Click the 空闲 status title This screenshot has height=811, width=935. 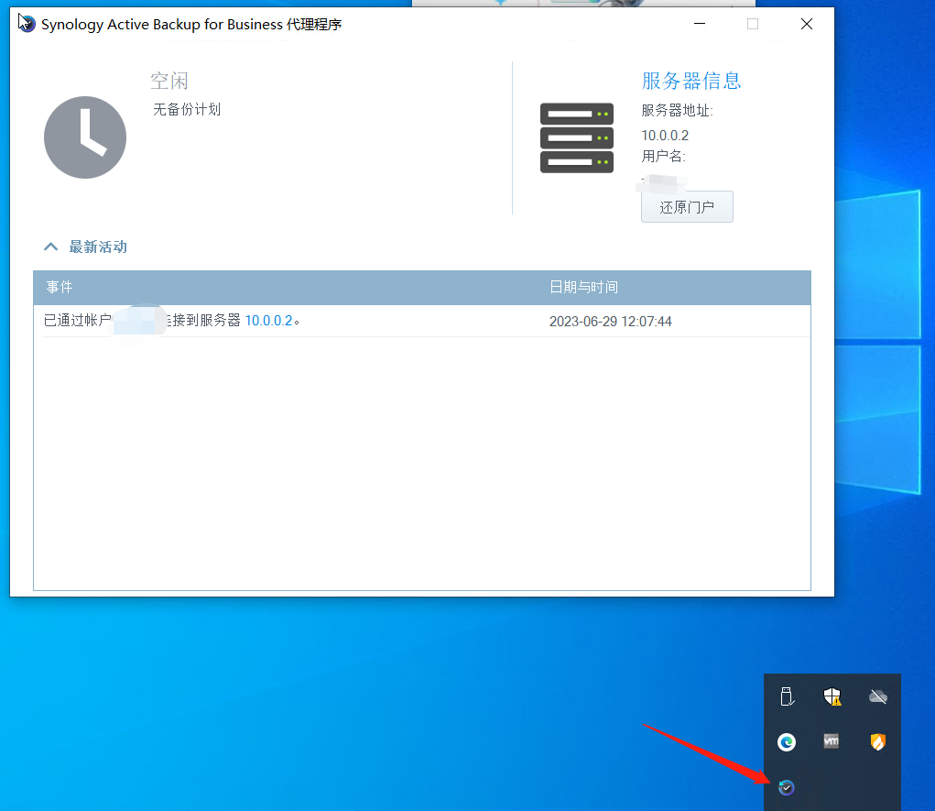[x=169, y=81]
